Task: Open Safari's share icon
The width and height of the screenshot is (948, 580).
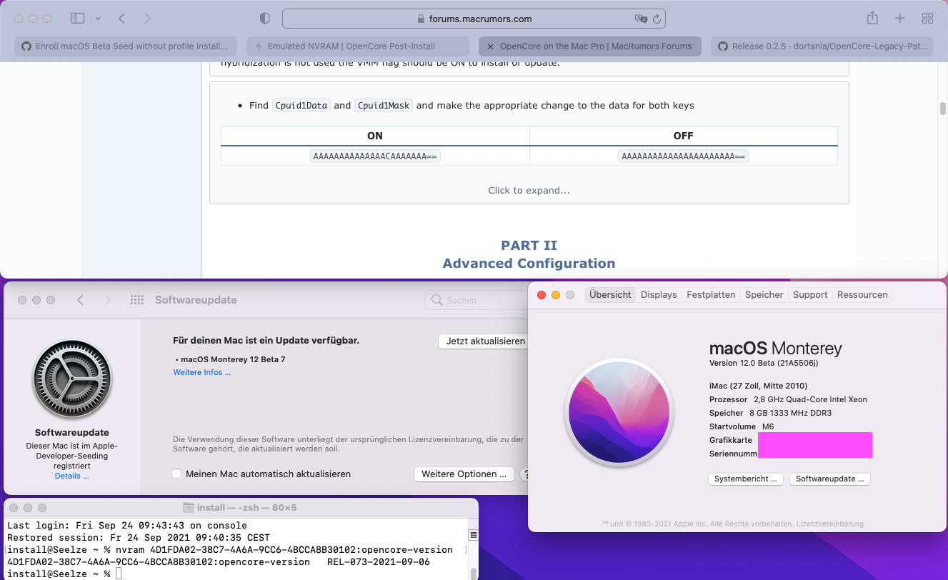Action: 872,18
